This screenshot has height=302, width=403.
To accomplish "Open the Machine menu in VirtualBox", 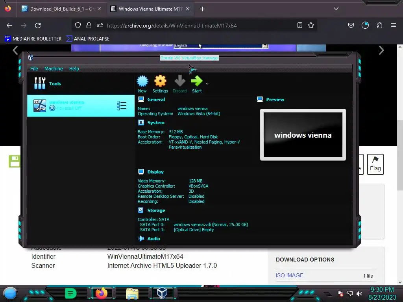I will coord(54,68).
